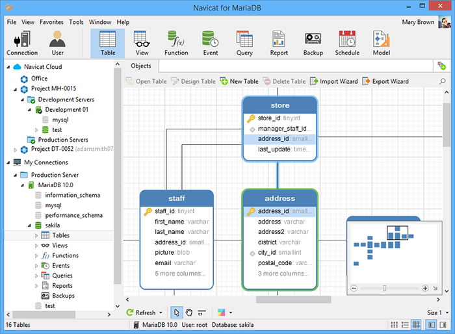Open the Window menu
This screenshot has height=334, width=455.
(100, 22)
